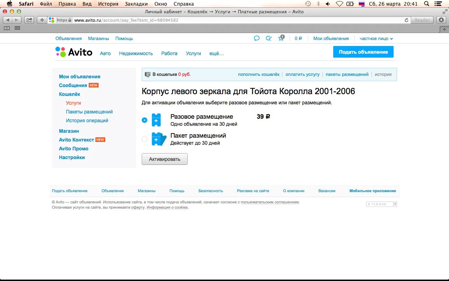
Task: Go forward with Safari forward arrow
Action: pyautogui.click(x=16, y=20)
